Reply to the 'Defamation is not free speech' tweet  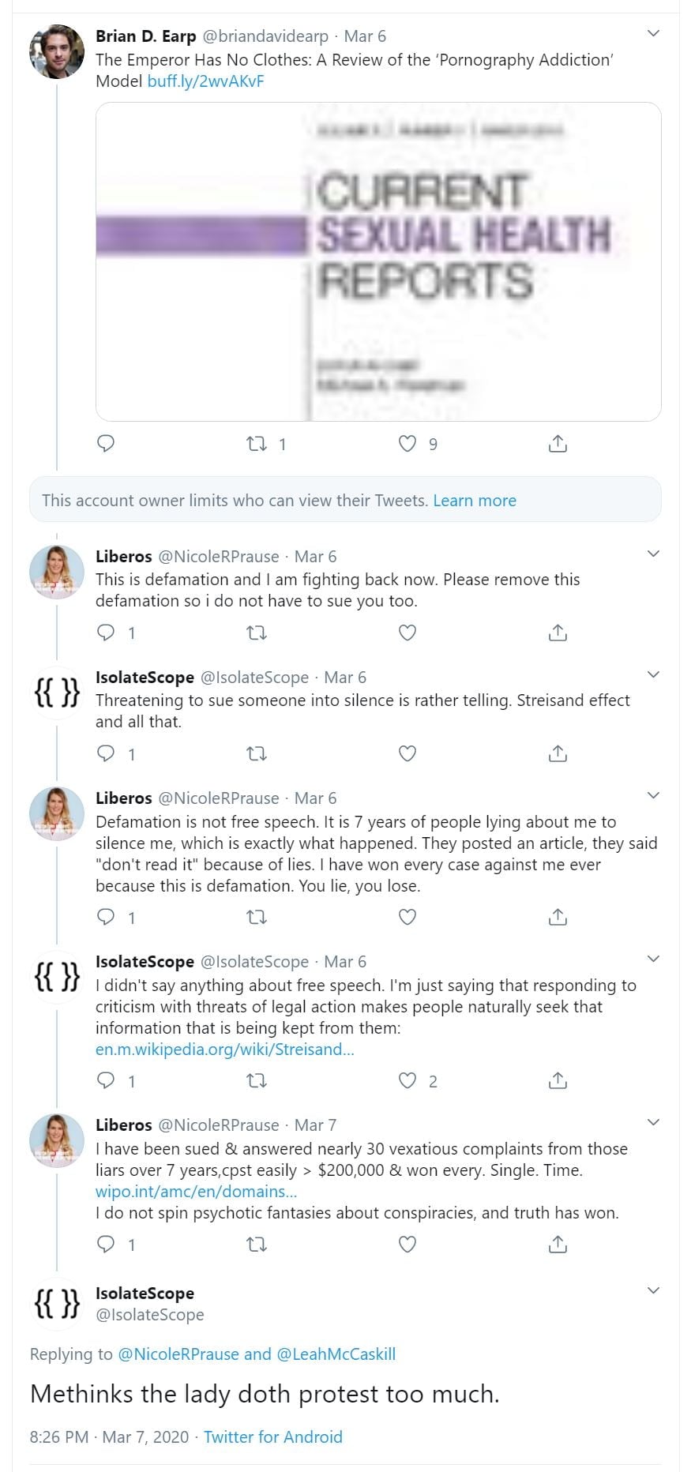pos(106,917)
